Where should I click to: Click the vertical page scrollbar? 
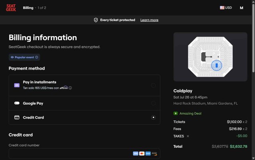tap(253, 38)
